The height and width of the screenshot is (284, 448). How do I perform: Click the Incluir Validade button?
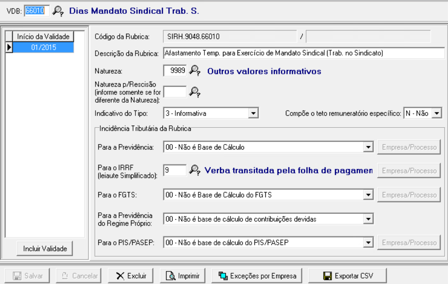pyautogui.click(x=44, y=249)
